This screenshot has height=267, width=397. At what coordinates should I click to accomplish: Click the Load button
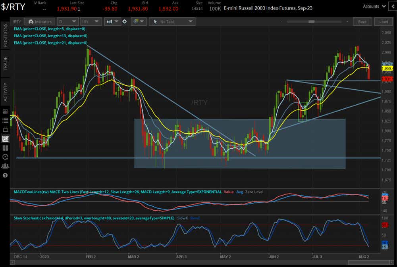click(383, 21)
